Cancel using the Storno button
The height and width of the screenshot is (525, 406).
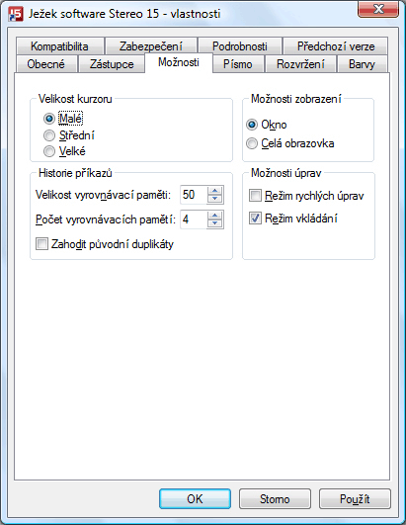tap(275, 499)
